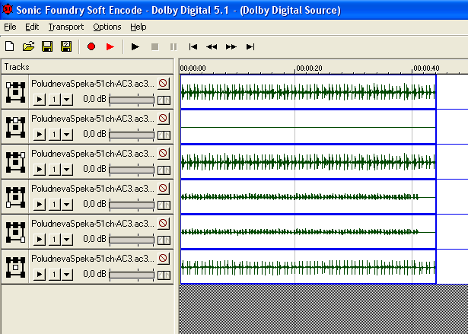Screen dimensions: 468x334
Task: Click the 00:00:20 mark on time ruler
Action: tap(309, 68)
